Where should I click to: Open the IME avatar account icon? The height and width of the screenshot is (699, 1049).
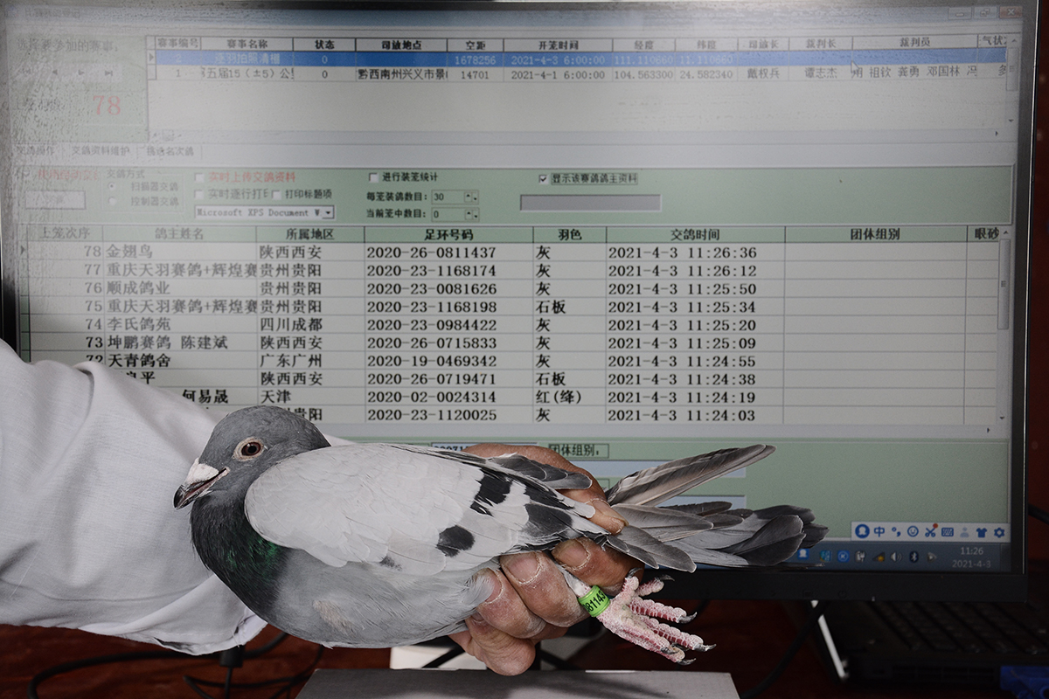863,531
